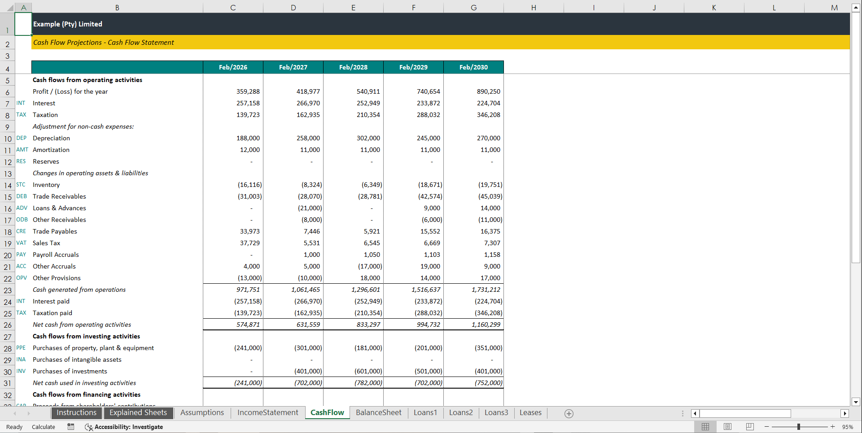The image size is (862, 433).
Task: Trigger recalculation by clicking Calculate
Action: click(43, 427)
